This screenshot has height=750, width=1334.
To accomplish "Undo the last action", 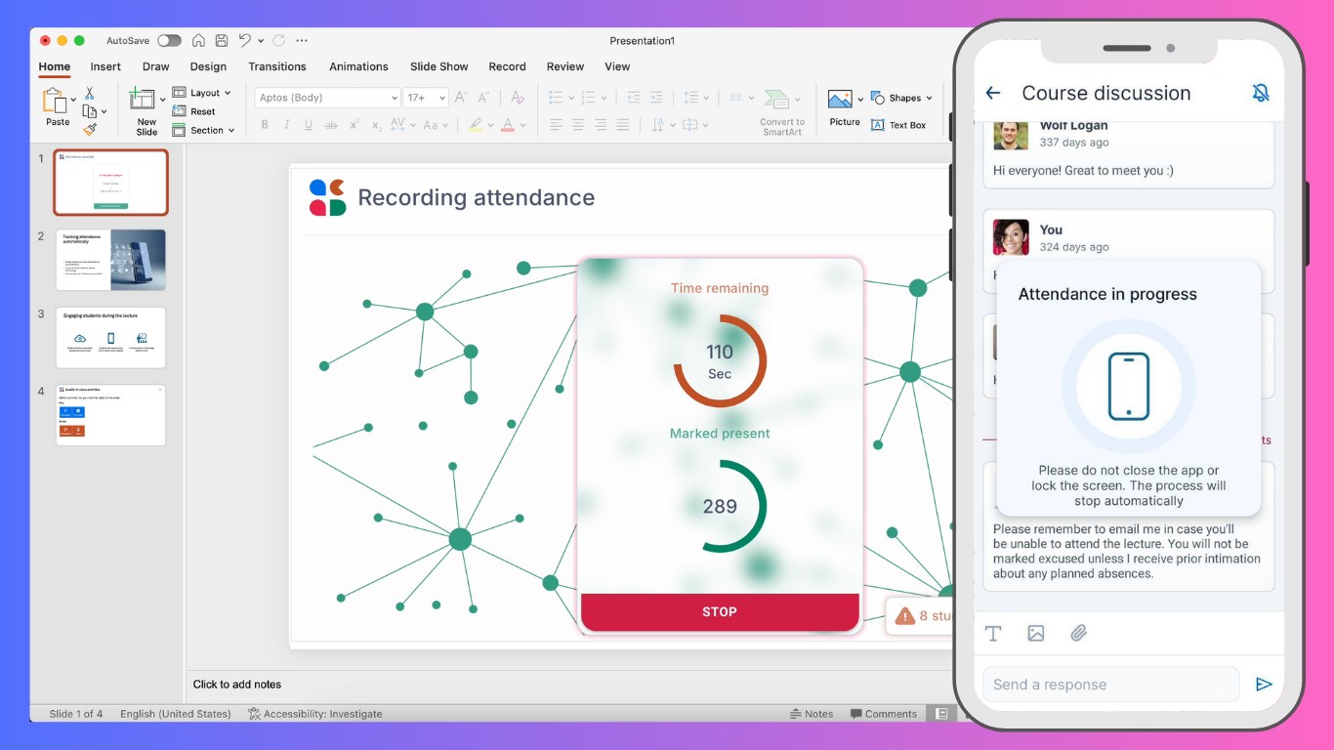I will click(245, 41).
